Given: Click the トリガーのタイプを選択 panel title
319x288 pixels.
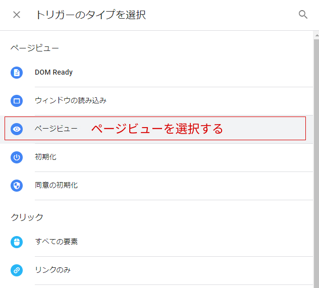Looking at the screenshot, I should (x=90, y=15).
